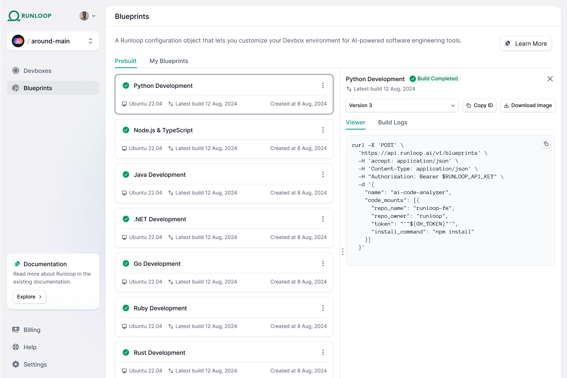567x378 pixels.
Task: Expand the Version 3 dropdown
Action: (402, 106)
